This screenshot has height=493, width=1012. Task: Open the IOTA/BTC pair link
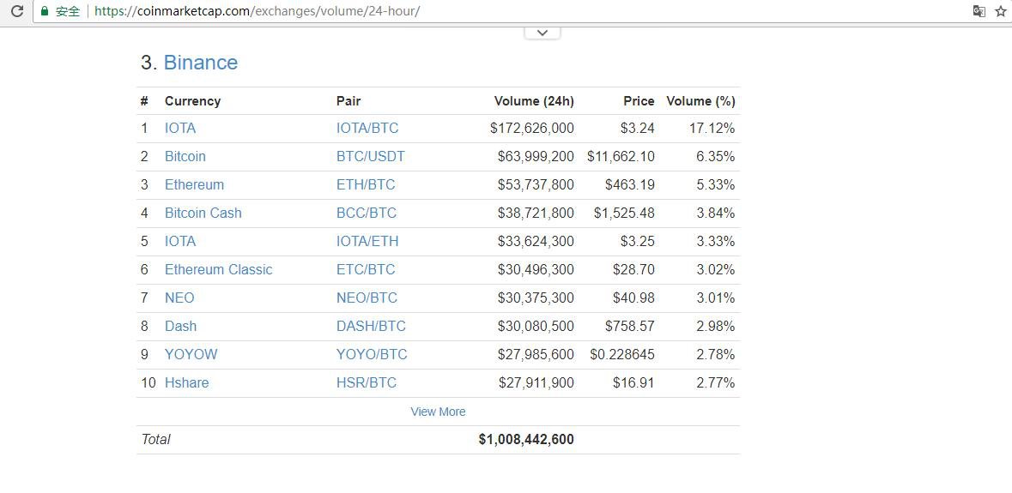367,129
